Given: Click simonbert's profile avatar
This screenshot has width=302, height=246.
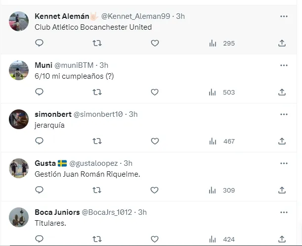Looking at the screenshot, I should point(19,119).
